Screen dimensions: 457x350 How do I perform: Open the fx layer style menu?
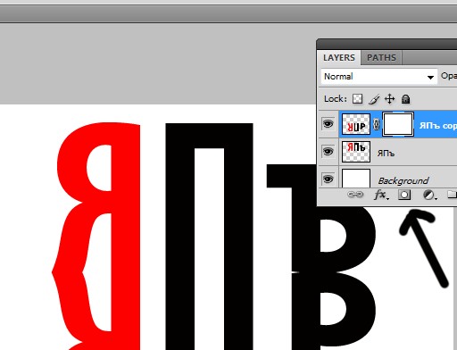pyautogui.click(x=381, y=195)
